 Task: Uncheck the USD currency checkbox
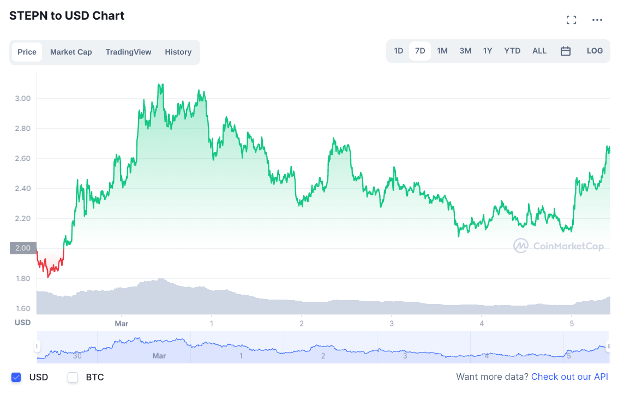point(16,377)
